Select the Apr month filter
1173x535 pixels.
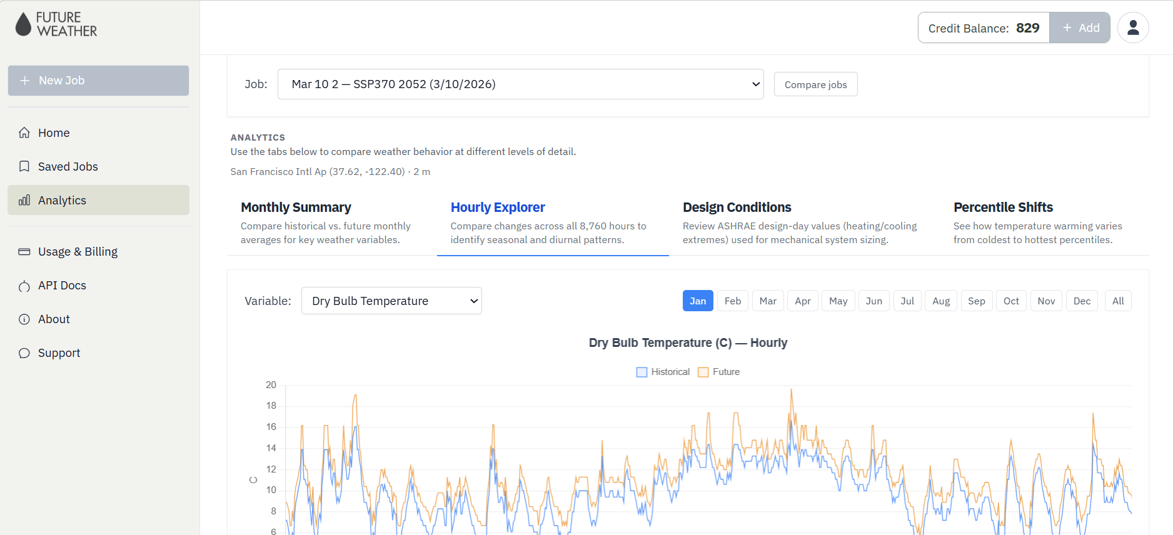[803, 301]
